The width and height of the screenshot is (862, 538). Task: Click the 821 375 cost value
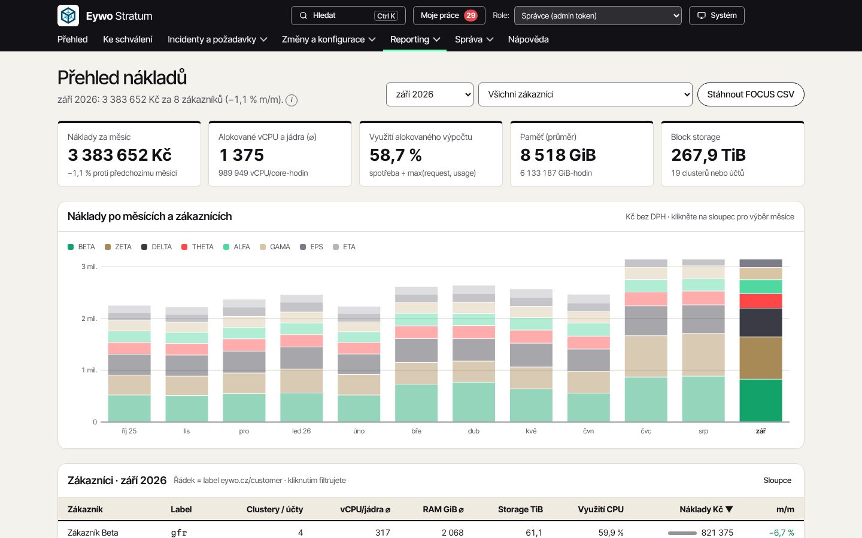[x=717, y=533]
